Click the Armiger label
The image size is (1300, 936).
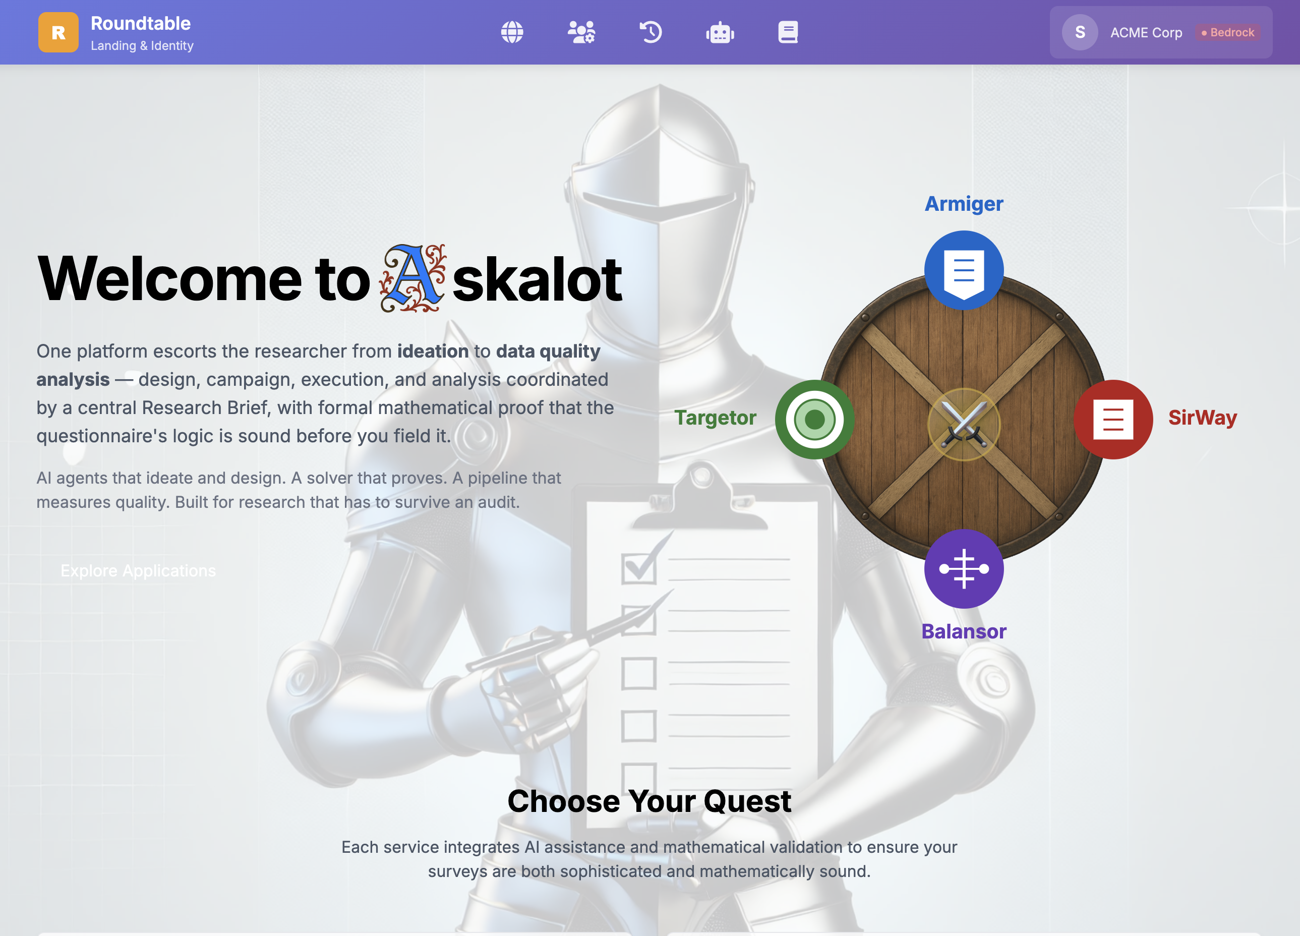[x=964, y=203]
